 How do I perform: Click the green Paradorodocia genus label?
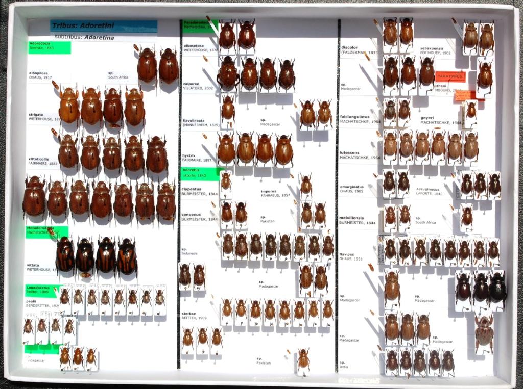[200, 25]
